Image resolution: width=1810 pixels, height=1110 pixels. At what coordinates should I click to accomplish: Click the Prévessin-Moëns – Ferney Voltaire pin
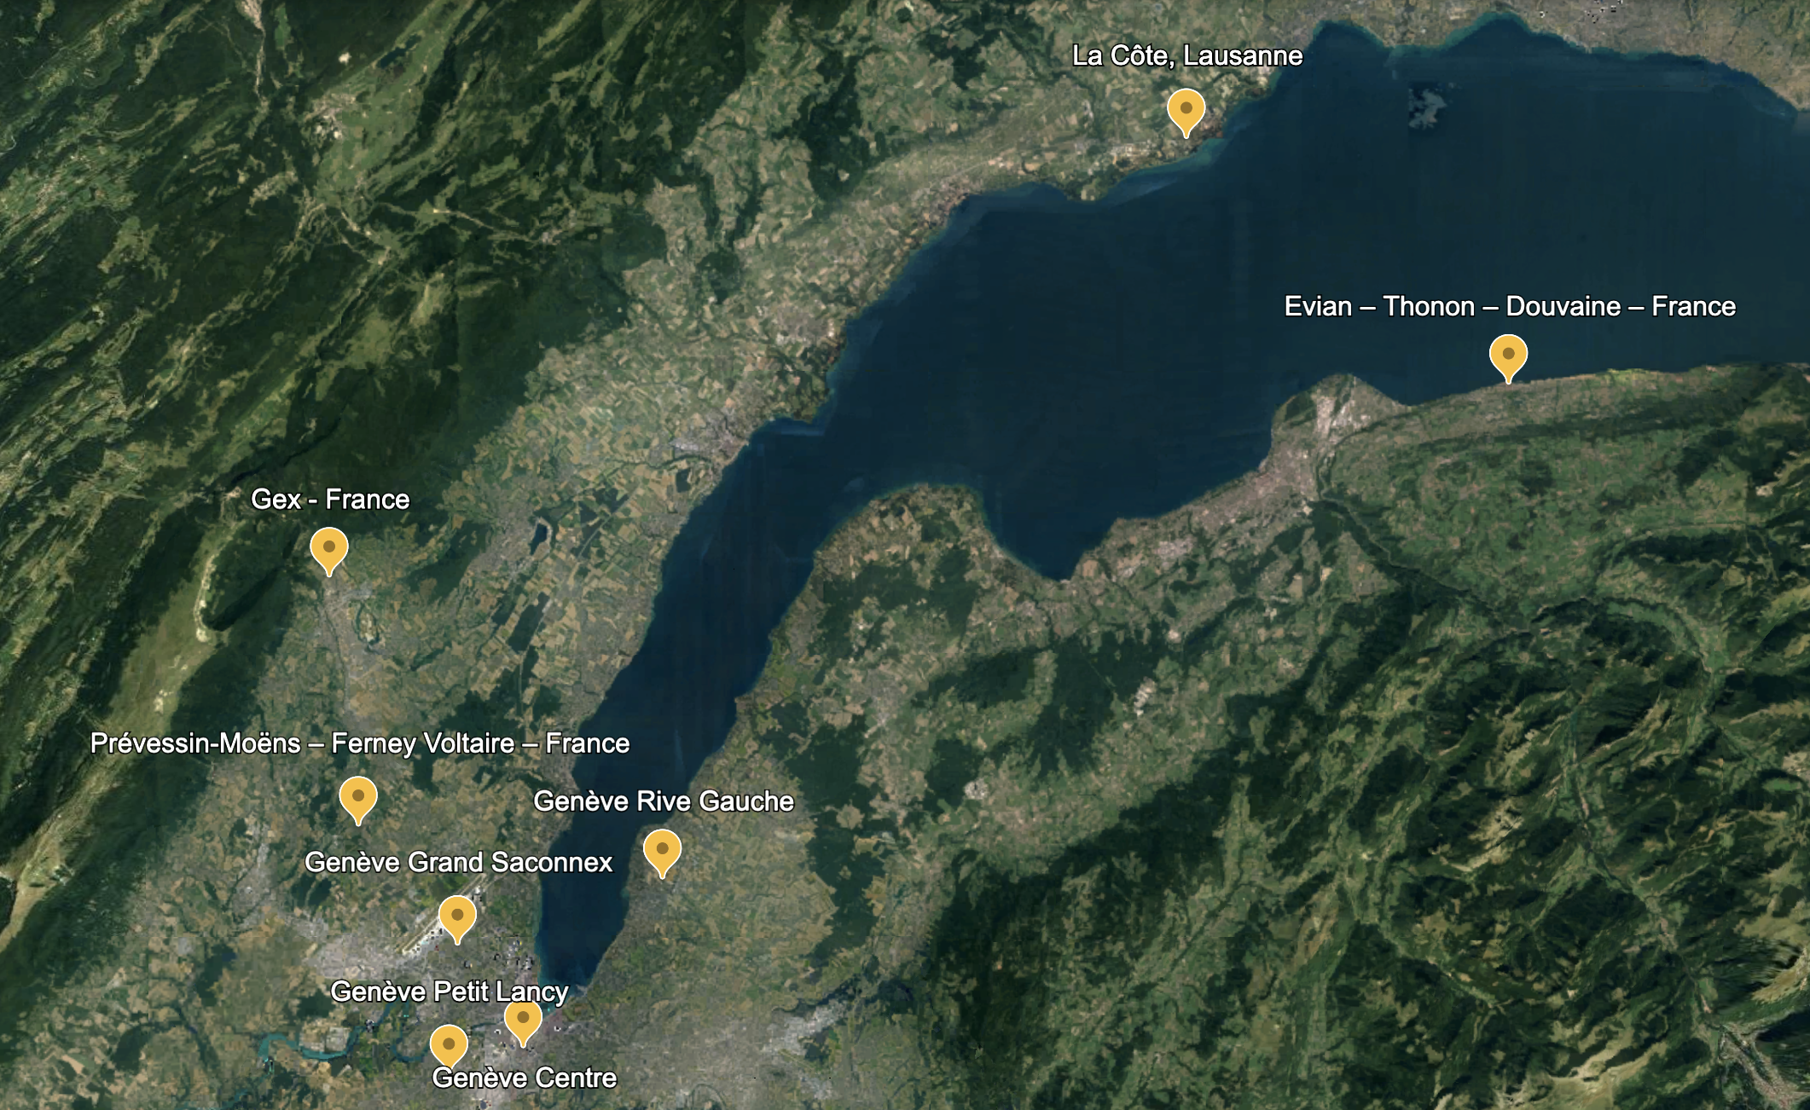358,797
